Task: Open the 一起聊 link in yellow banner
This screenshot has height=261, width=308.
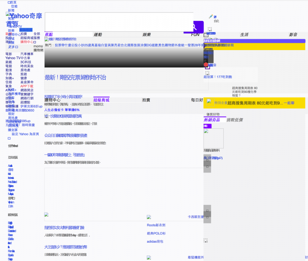Action: click(289, 103)
